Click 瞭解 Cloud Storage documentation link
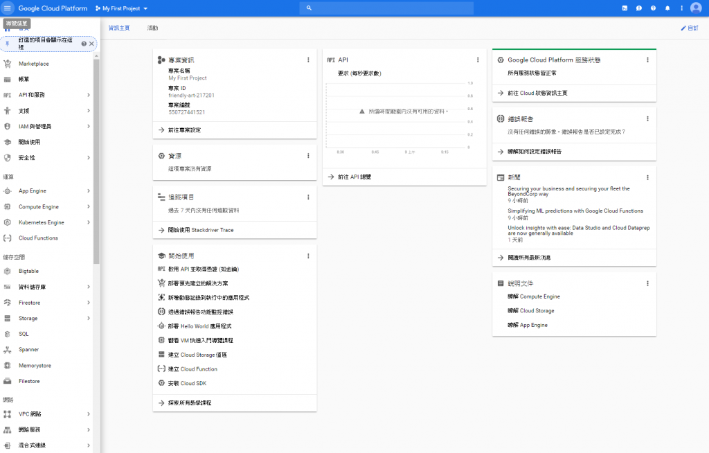The width and height of the screenshot is (709, 453). click(x=531, y=311)
